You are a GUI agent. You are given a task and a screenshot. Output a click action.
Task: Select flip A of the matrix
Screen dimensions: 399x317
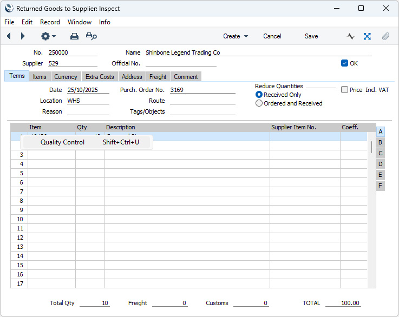pos(381,131)
